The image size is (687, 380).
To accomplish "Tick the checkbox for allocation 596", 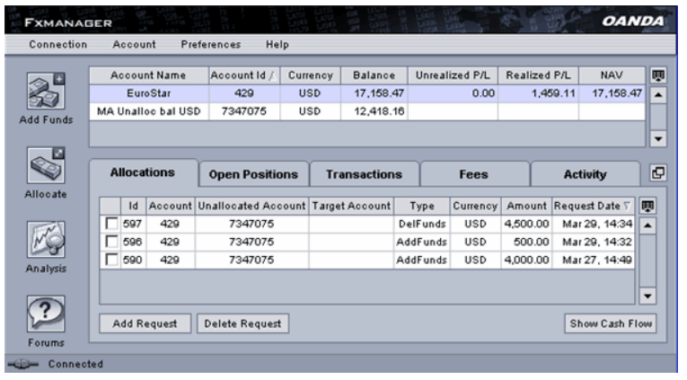I will 111,242.
